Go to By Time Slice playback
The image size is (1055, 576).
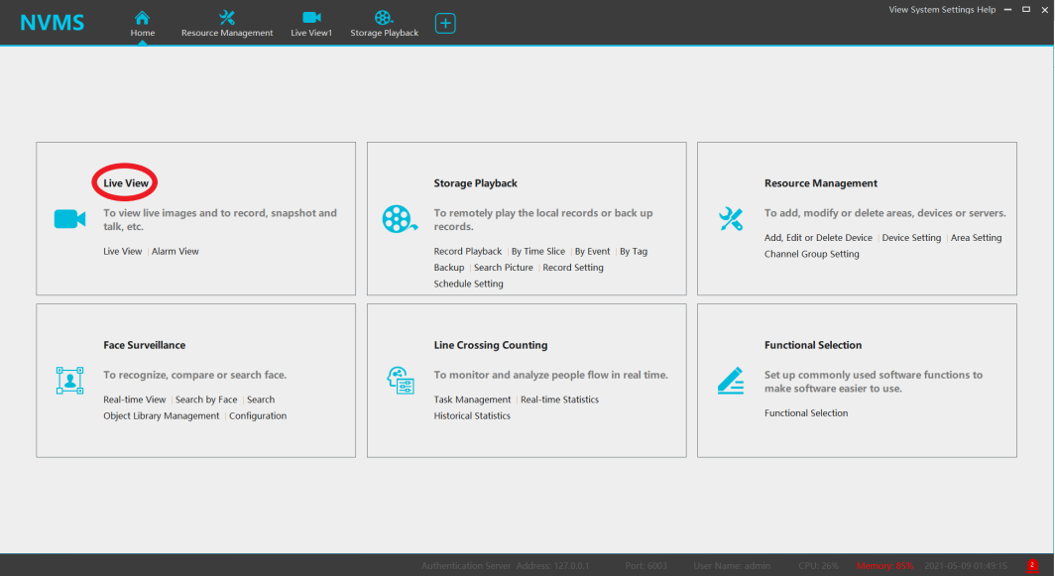coord(538,252)
